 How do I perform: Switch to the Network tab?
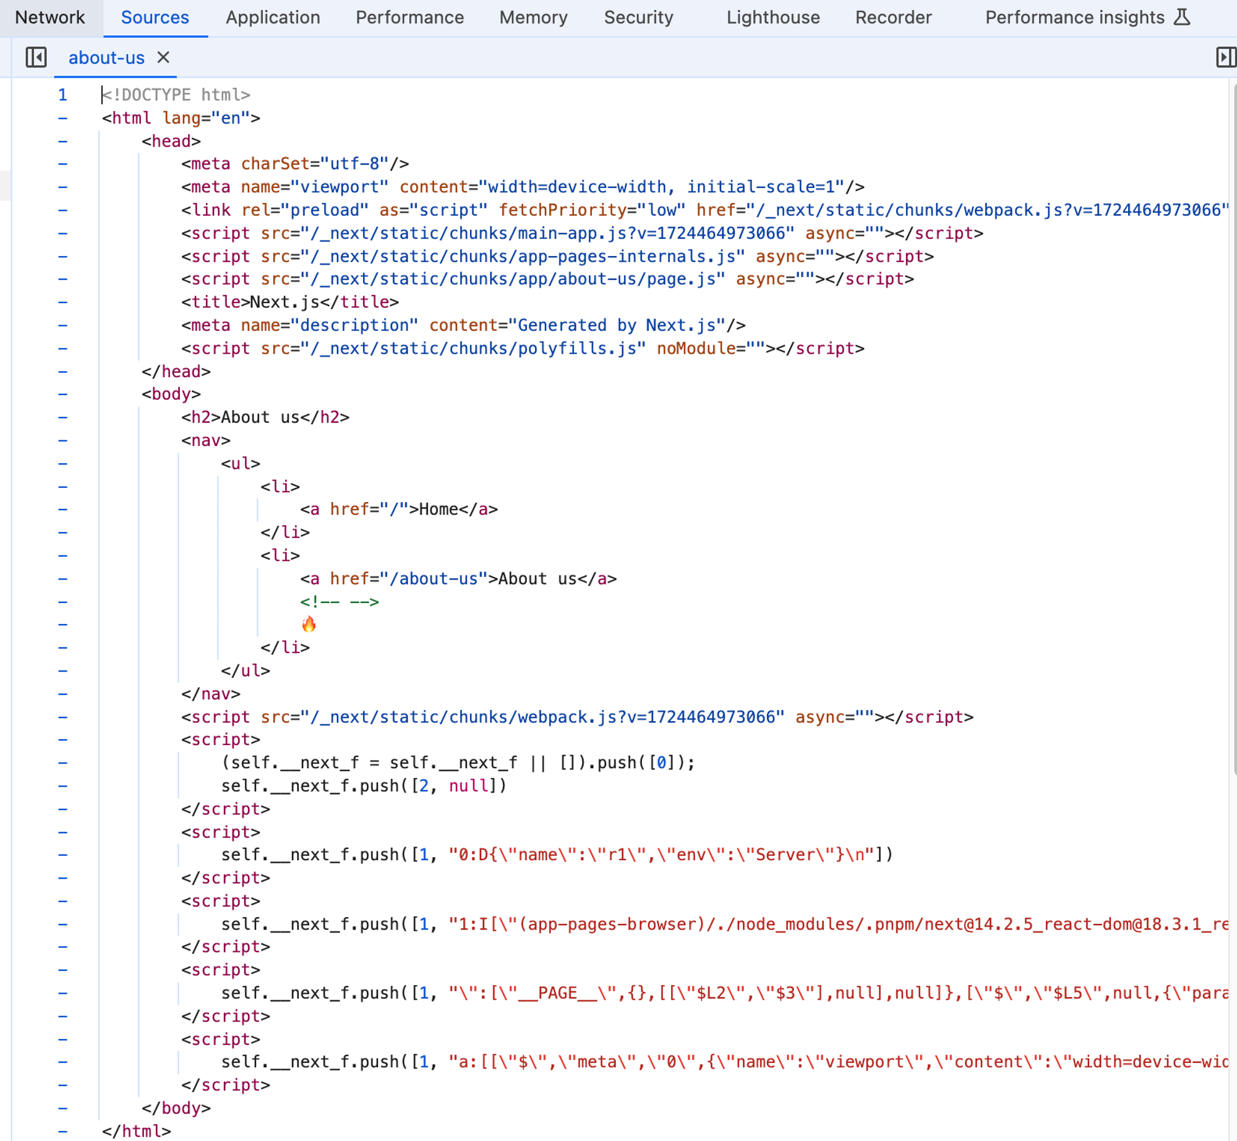point(50,17)
